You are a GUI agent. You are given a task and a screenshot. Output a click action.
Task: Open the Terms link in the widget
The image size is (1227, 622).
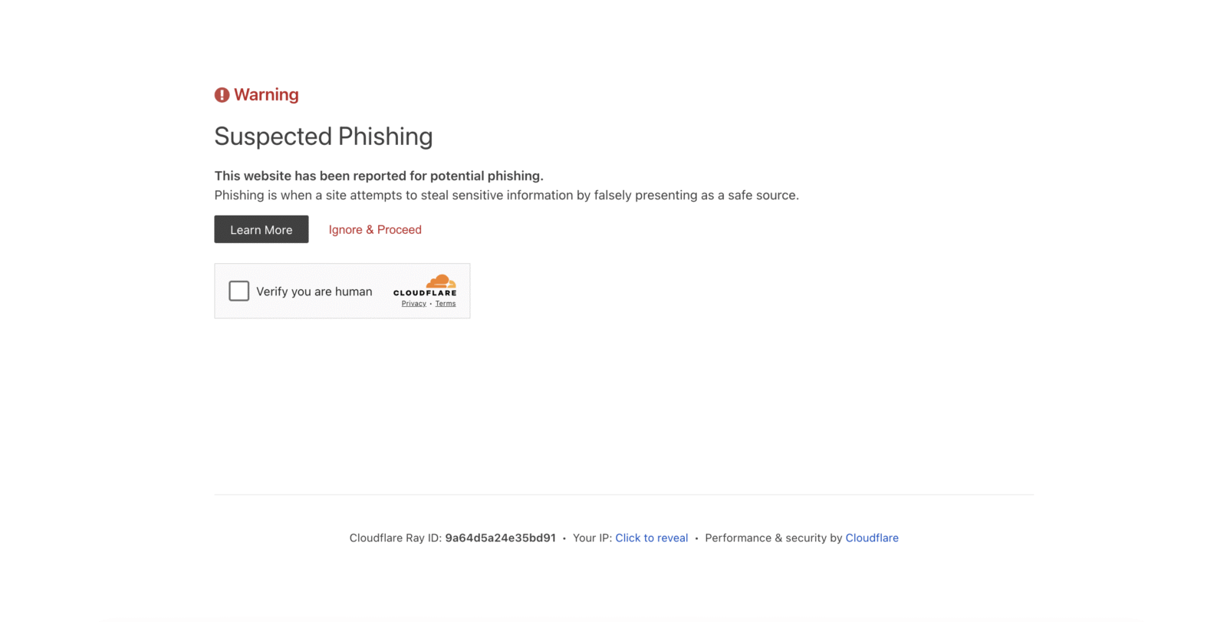pyautogui.click(x=446, y=304)
